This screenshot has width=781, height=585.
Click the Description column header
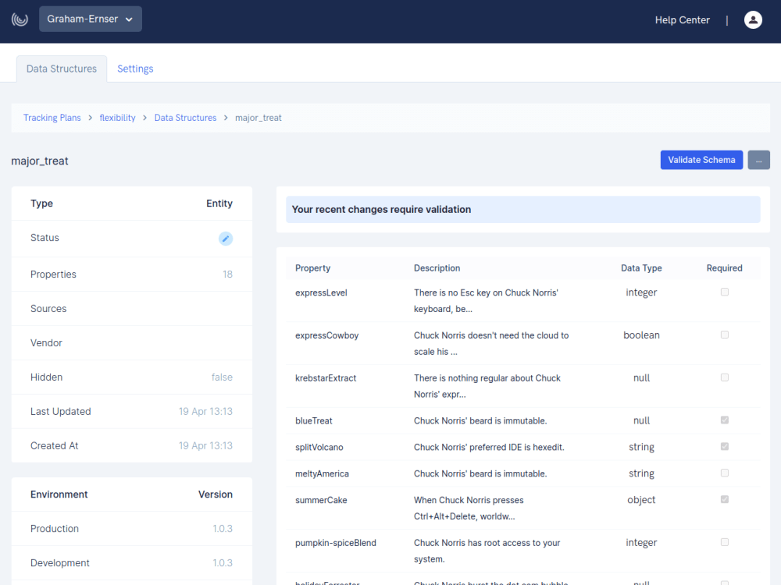[x=437, y=268]
